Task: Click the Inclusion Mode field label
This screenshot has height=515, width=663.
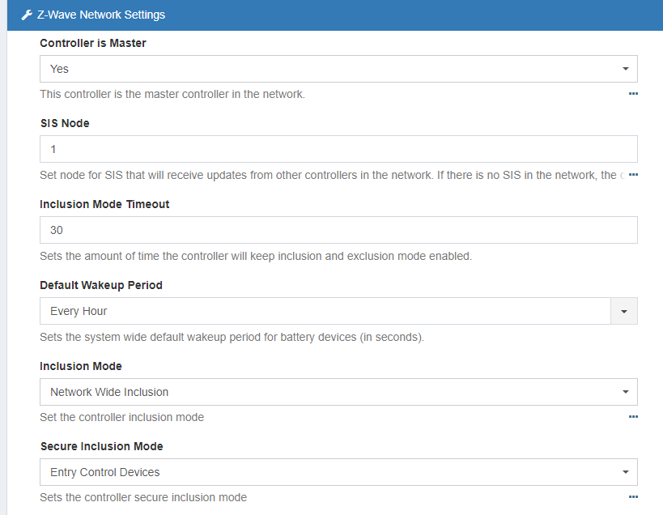Action: [81, 366]
